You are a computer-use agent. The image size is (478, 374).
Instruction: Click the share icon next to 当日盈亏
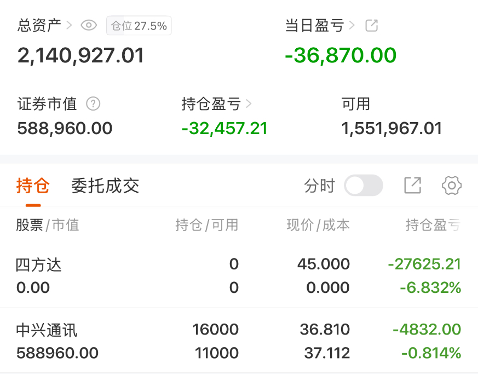(372, 25)
